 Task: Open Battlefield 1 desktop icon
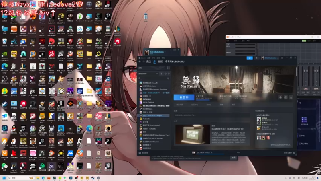coord(33,30)
